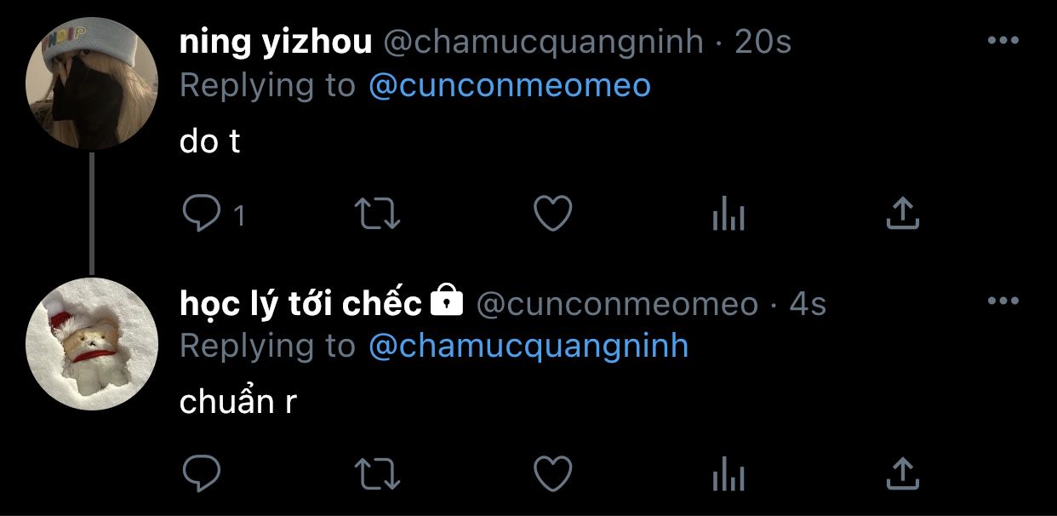Open the 4s timestamp on the reply
Screen dimensions: 1057x516
tap(808, 303)
